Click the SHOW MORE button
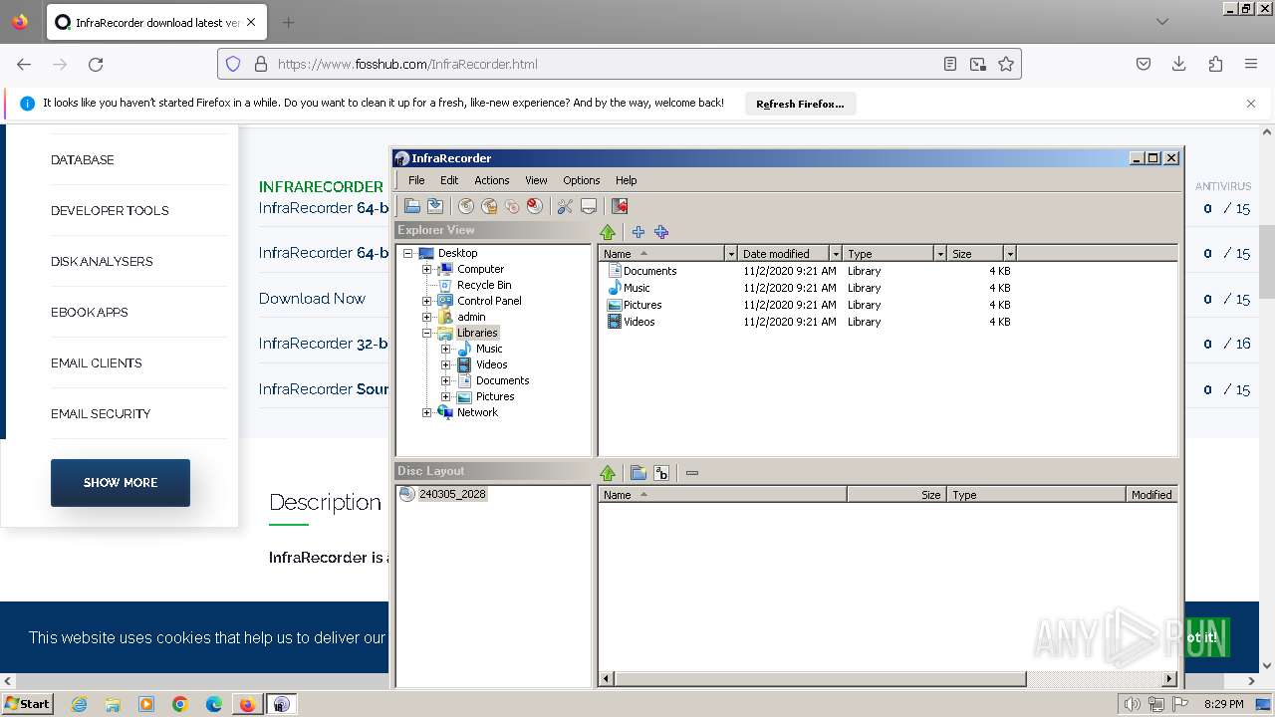This screenshot has height=717, width=1275. (x=121, y=482)
